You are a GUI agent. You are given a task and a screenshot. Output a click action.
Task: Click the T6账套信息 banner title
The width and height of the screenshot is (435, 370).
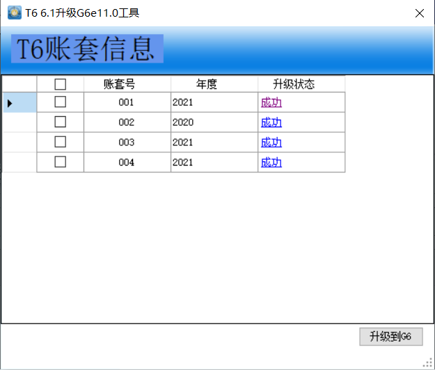click(x=87, y=49)
